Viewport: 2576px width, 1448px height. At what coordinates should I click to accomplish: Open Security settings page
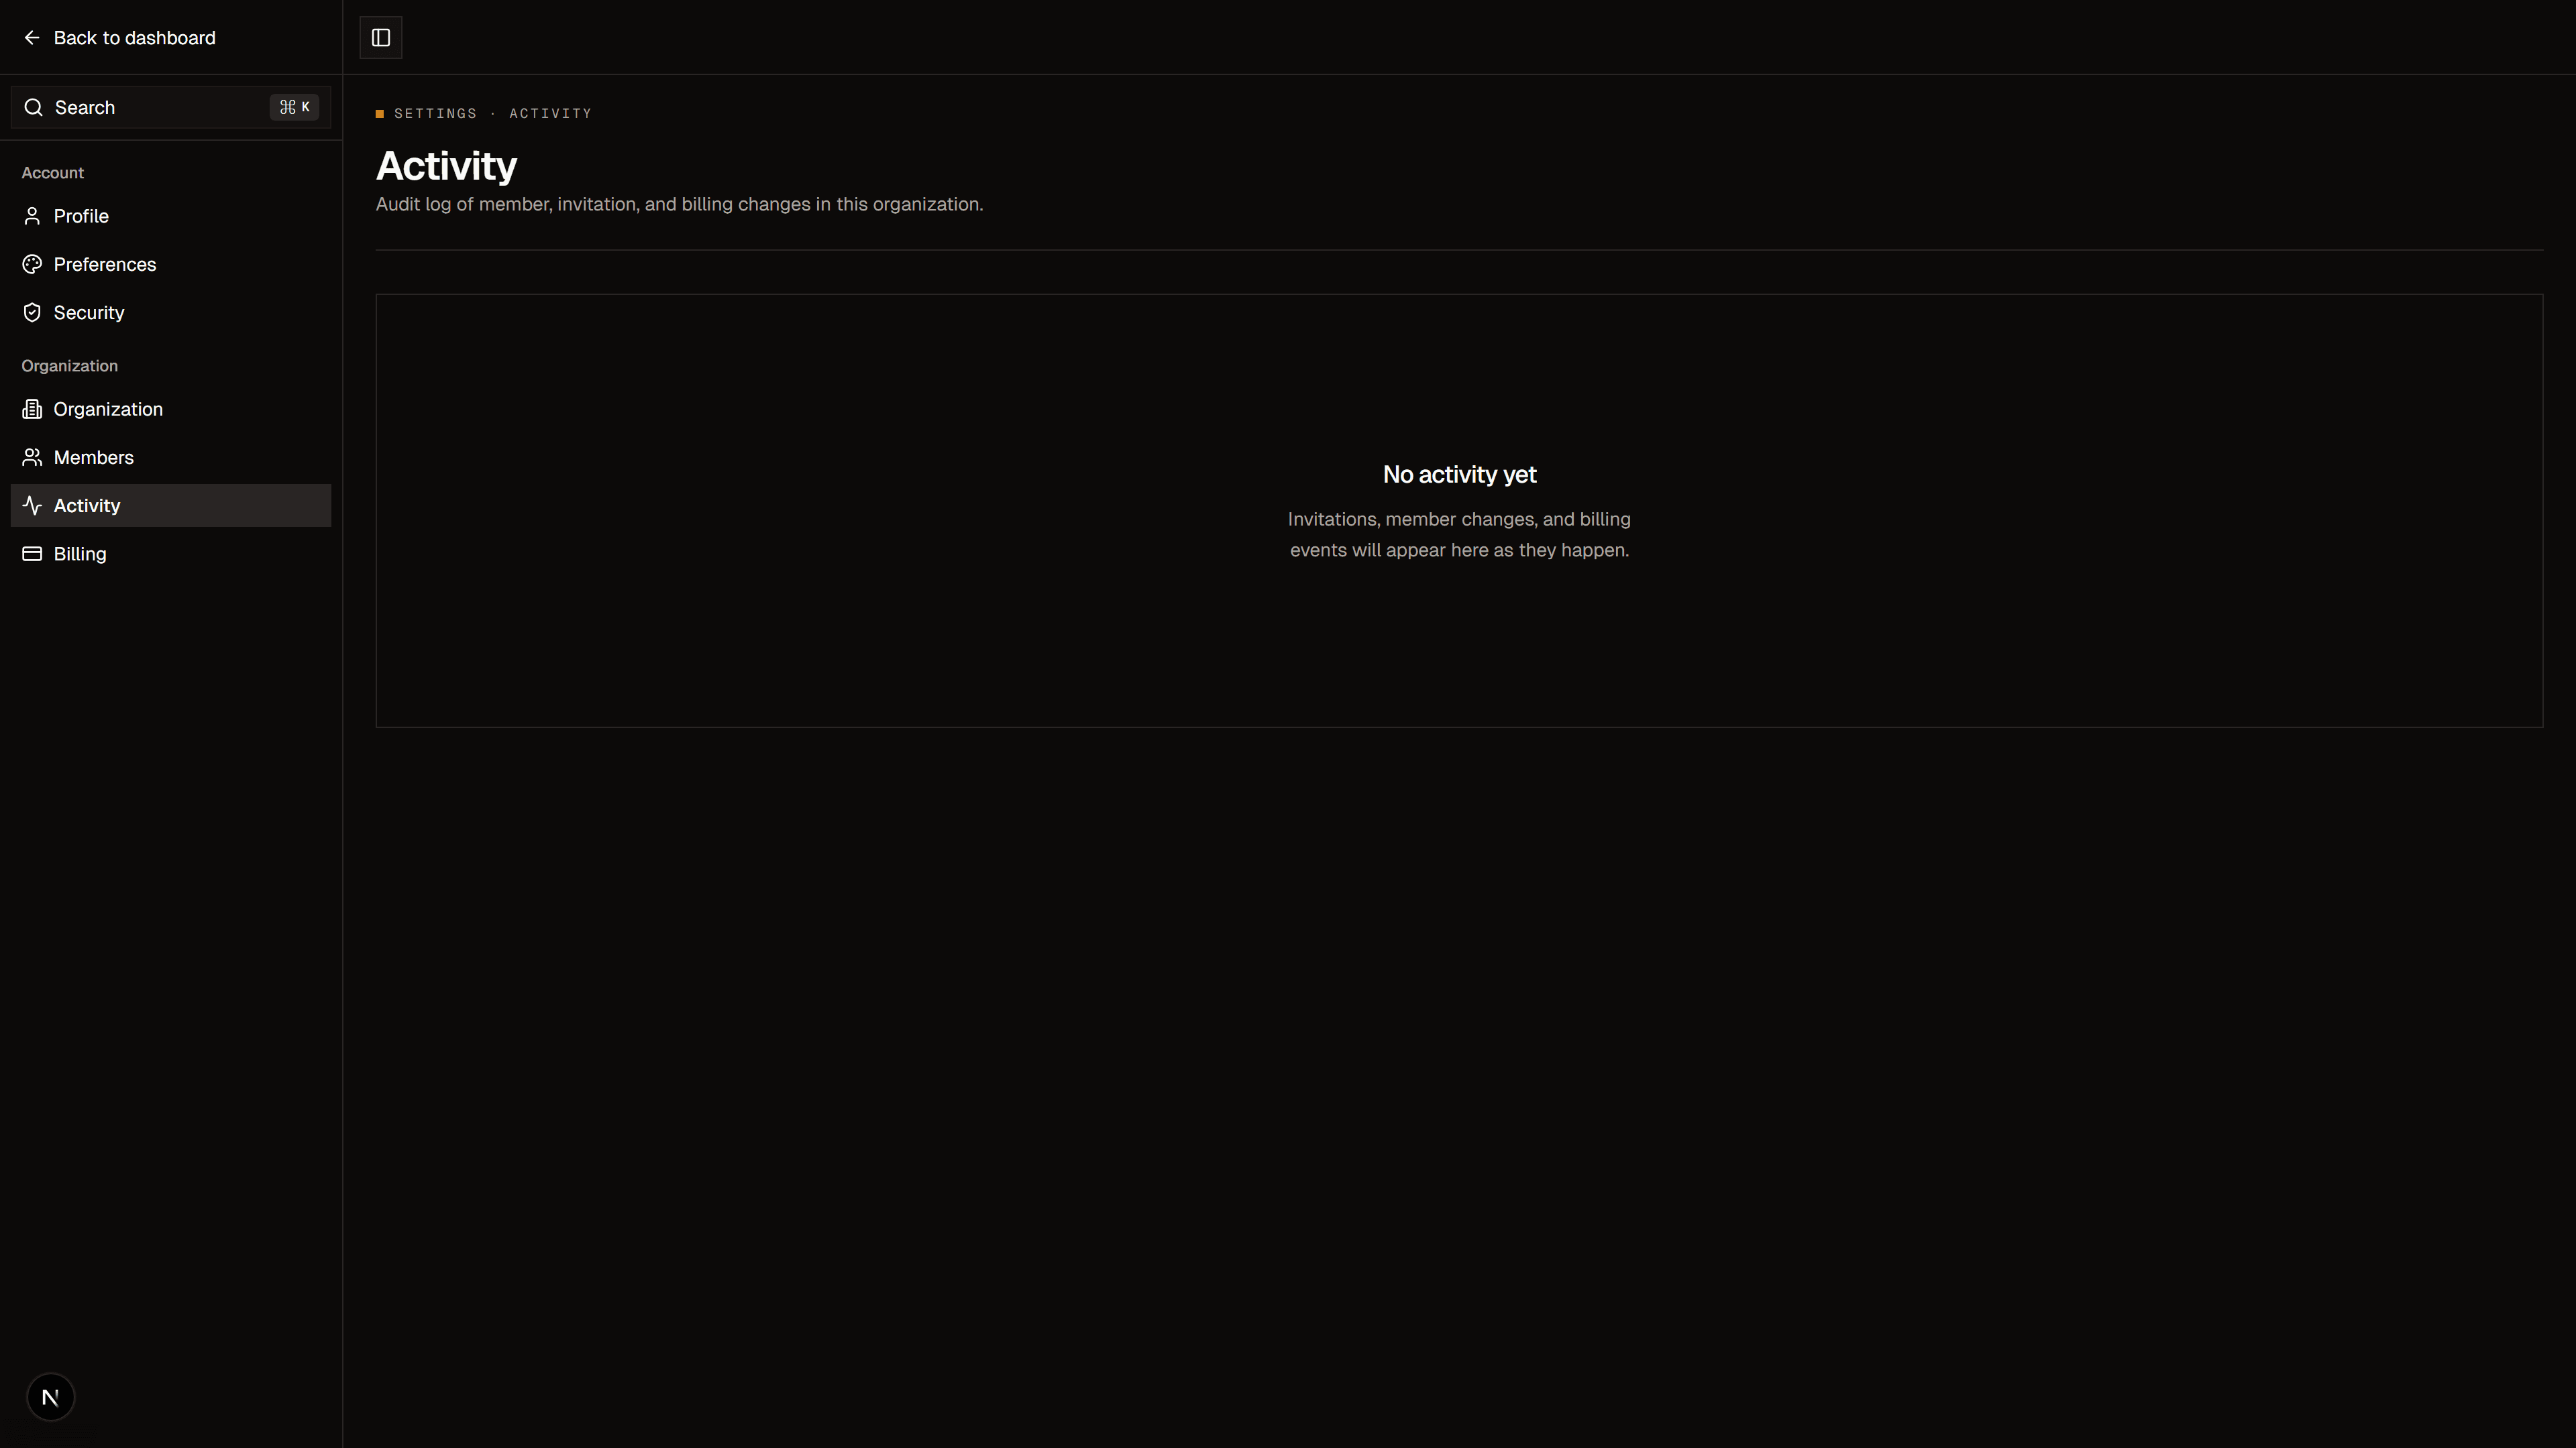click(x=171, y=313)
